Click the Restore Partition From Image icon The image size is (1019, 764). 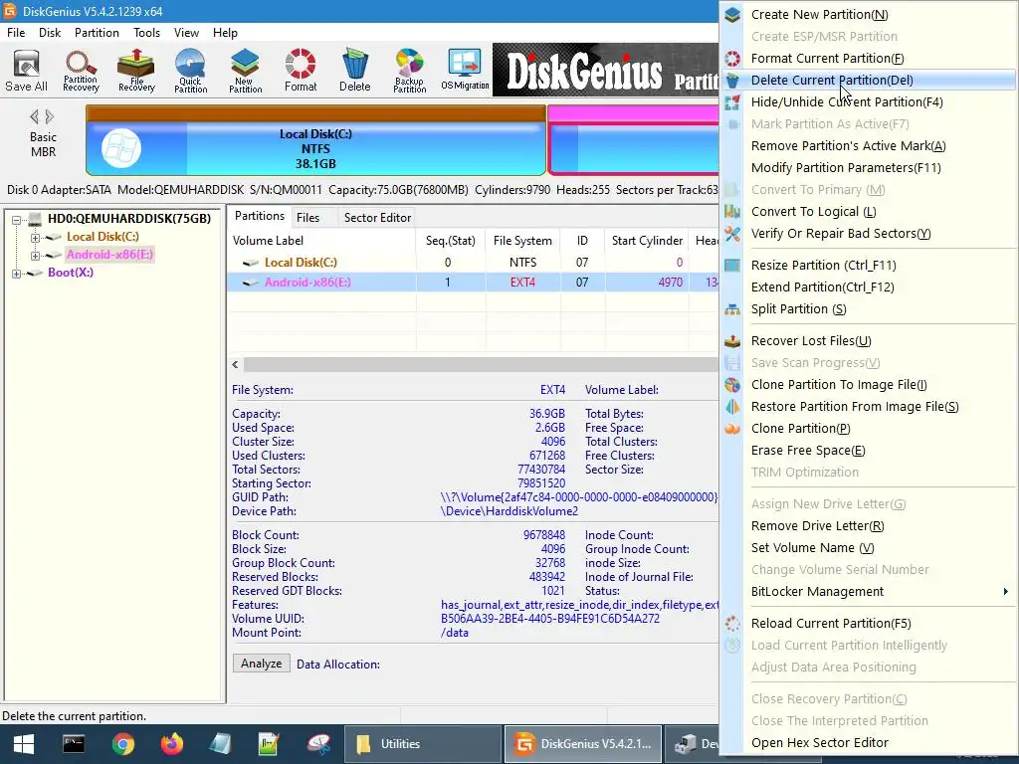click(732, 407)
